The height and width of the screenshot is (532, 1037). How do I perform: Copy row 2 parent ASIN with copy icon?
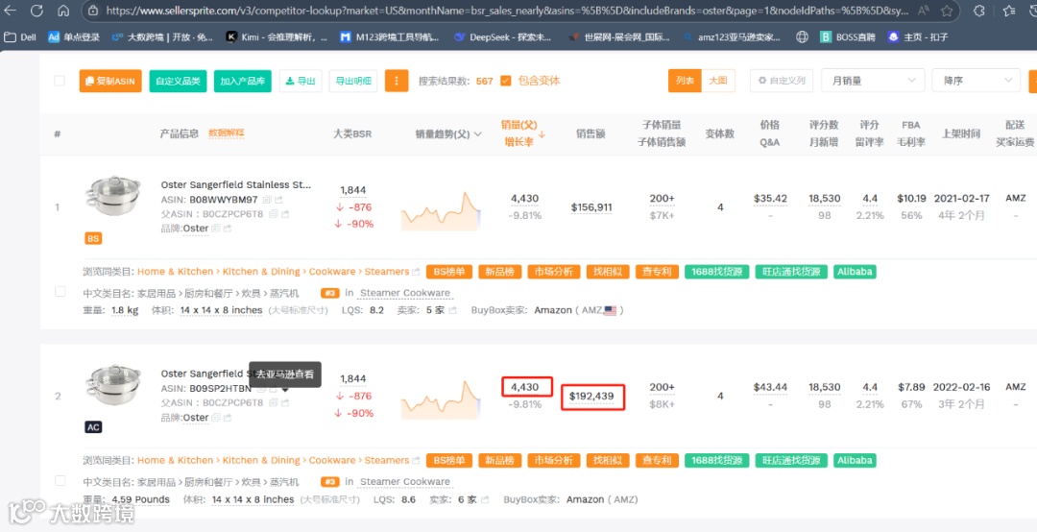point(273,403)
